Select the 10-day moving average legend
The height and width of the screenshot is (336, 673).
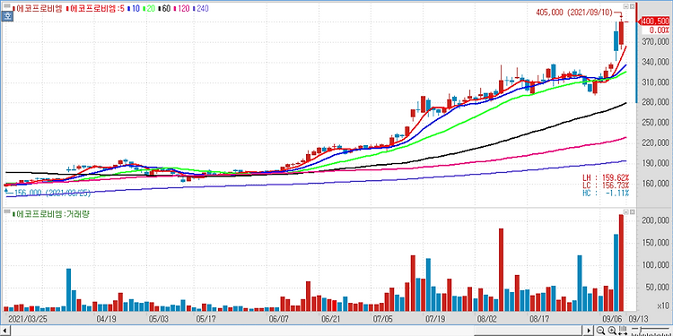(134, 8)
